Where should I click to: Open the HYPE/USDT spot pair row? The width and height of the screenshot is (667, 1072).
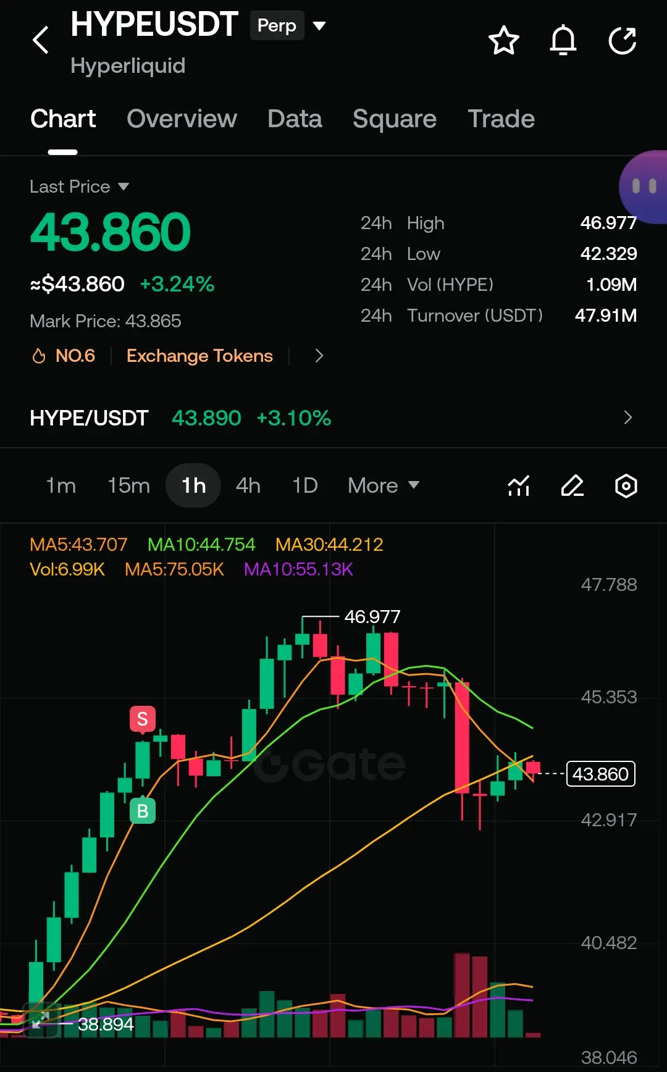point(333,417)
